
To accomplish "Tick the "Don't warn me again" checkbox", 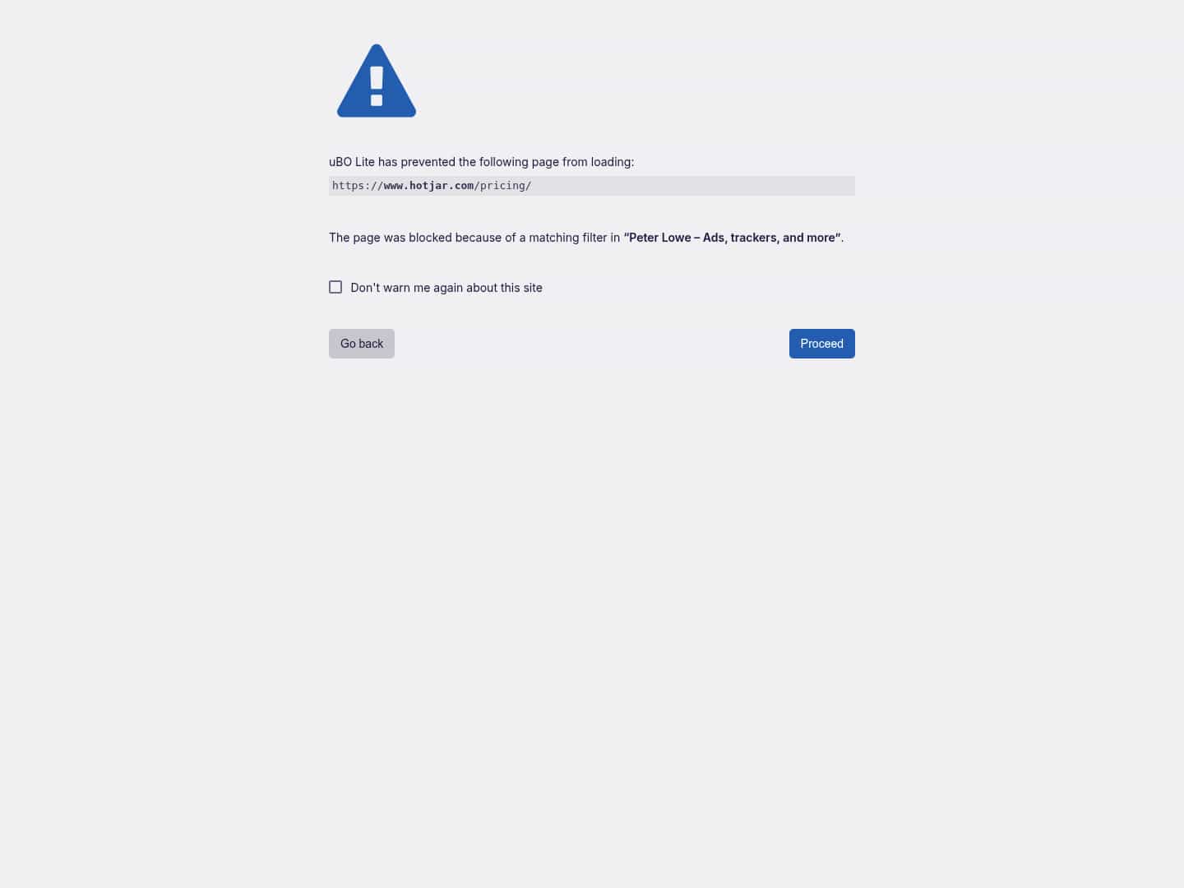I will tap(335, 287).
